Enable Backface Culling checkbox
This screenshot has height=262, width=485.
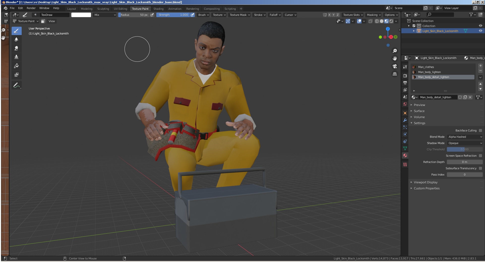(x=480, y=130)
